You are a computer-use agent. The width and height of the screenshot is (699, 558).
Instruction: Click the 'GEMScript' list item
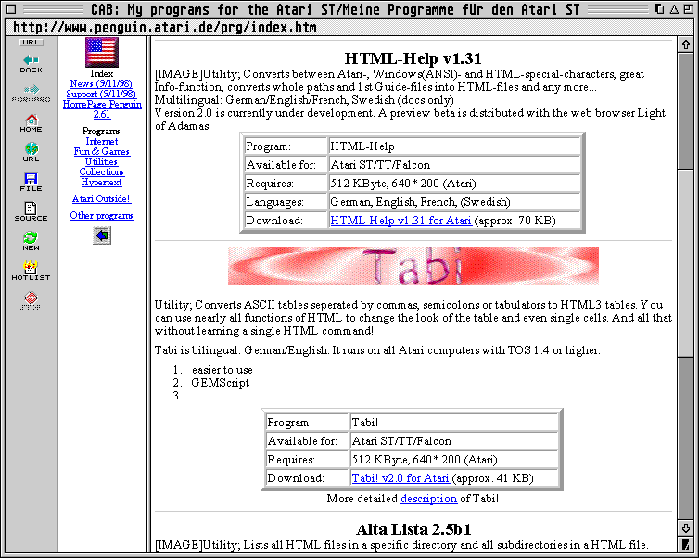[x=221, y=383]
